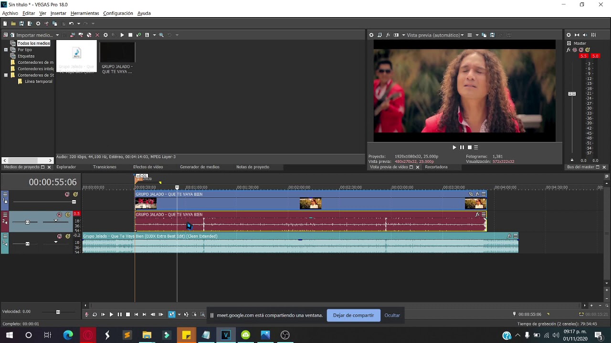Open video preview properties gear
Screen dimensions: 611x343
click(x=371, y=35)
